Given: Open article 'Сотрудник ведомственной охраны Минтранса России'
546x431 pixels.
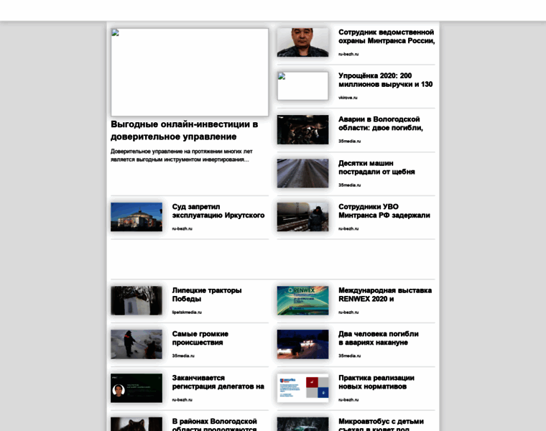Looking at the screenshot, I should [387, 37].
